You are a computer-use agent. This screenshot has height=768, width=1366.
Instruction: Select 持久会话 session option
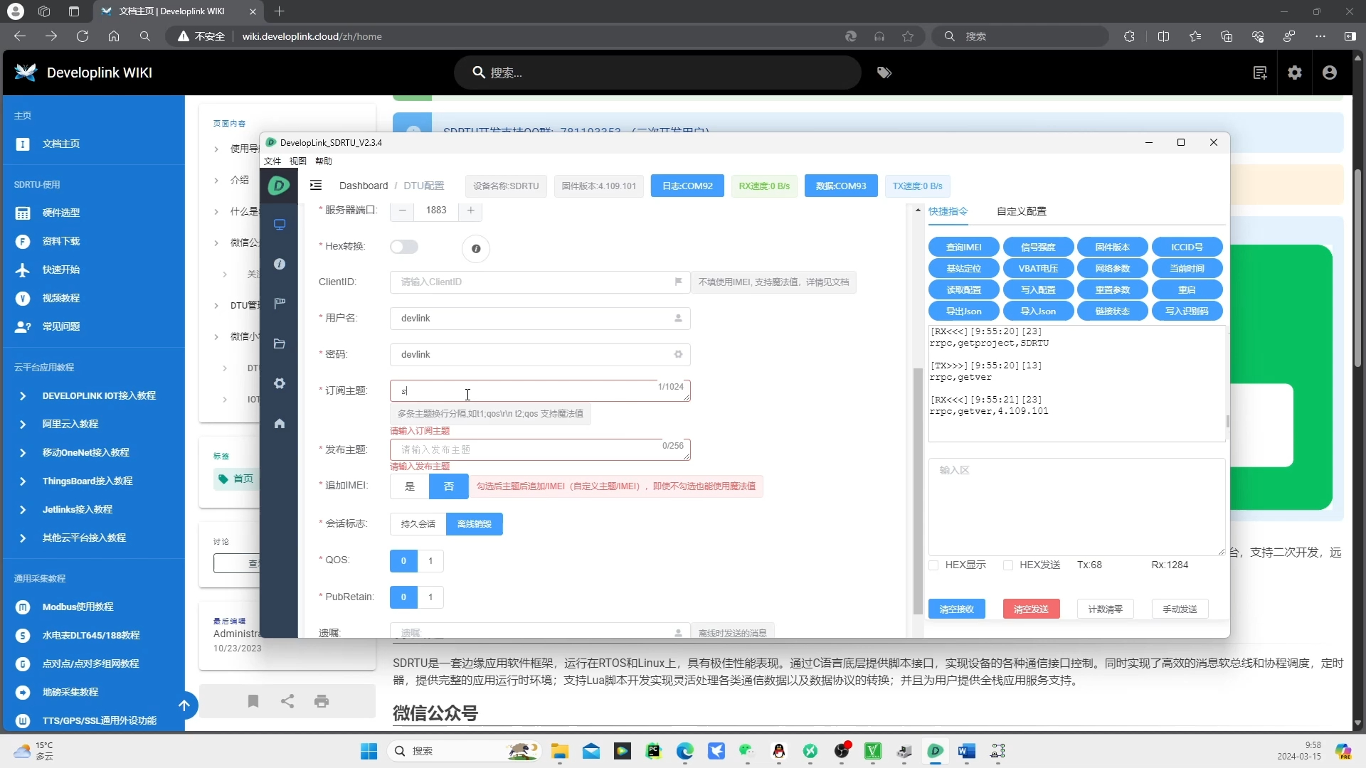point(418,524)
